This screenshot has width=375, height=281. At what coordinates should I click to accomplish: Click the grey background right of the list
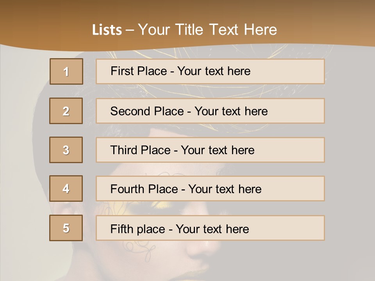pyautogui.click(x=350, y=156)
